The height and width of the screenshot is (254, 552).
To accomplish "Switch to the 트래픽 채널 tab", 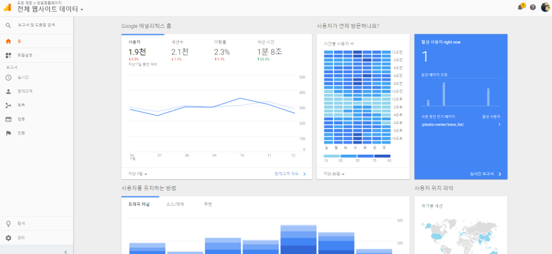I will tap(139, 204).
